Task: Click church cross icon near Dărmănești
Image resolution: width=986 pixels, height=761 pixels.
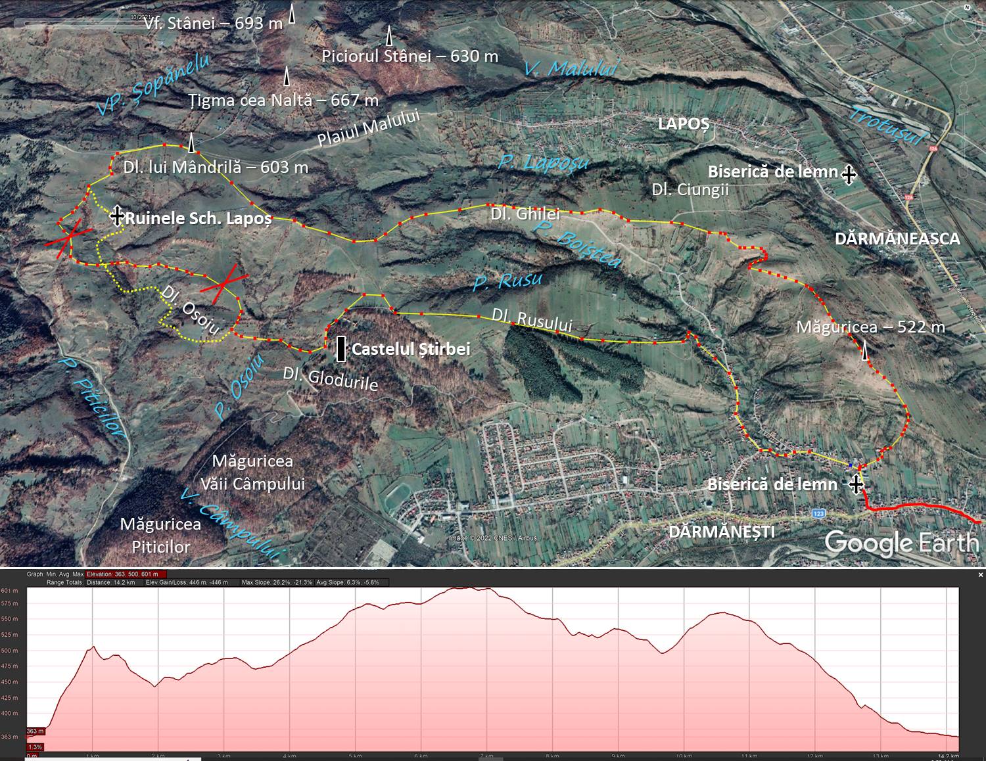Action: (x=855, y=485)
